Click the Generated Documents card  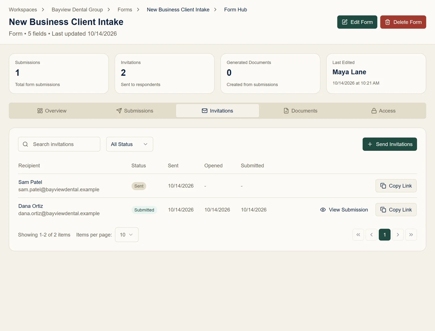[x=270, y=73]
